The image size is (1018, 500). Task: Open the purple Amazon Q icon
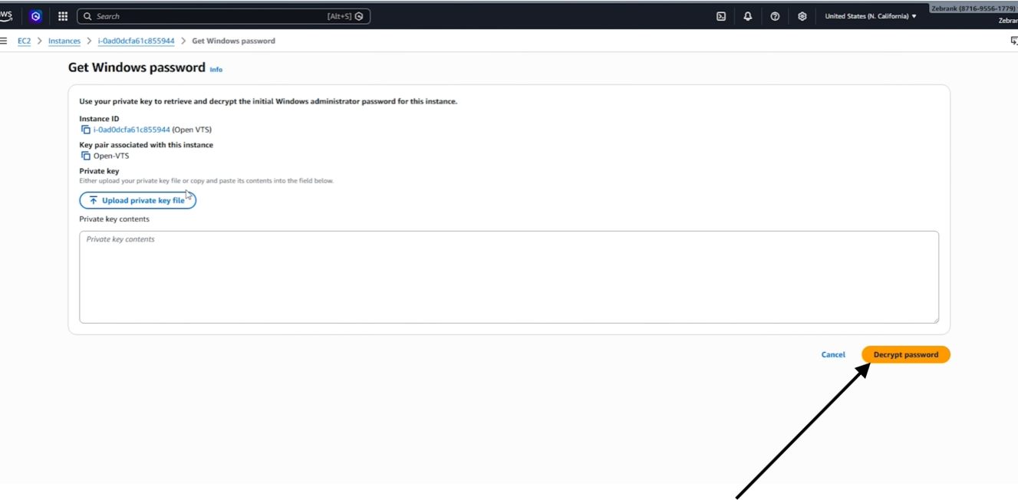pyautogui.click(x=35, y=16)
